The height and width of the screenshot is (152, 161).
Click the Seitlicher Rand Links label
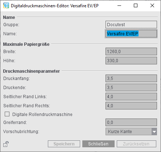pos(25,97)
